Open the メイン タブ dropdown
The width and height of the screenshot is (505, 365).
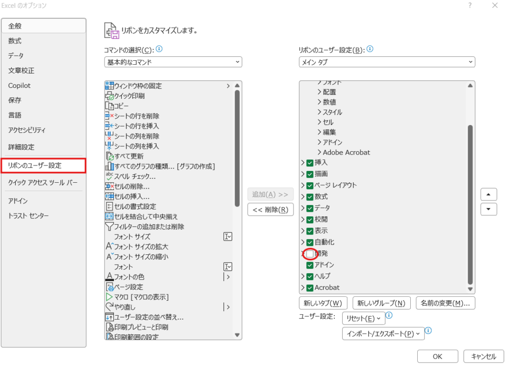click(x=387, y=62)
